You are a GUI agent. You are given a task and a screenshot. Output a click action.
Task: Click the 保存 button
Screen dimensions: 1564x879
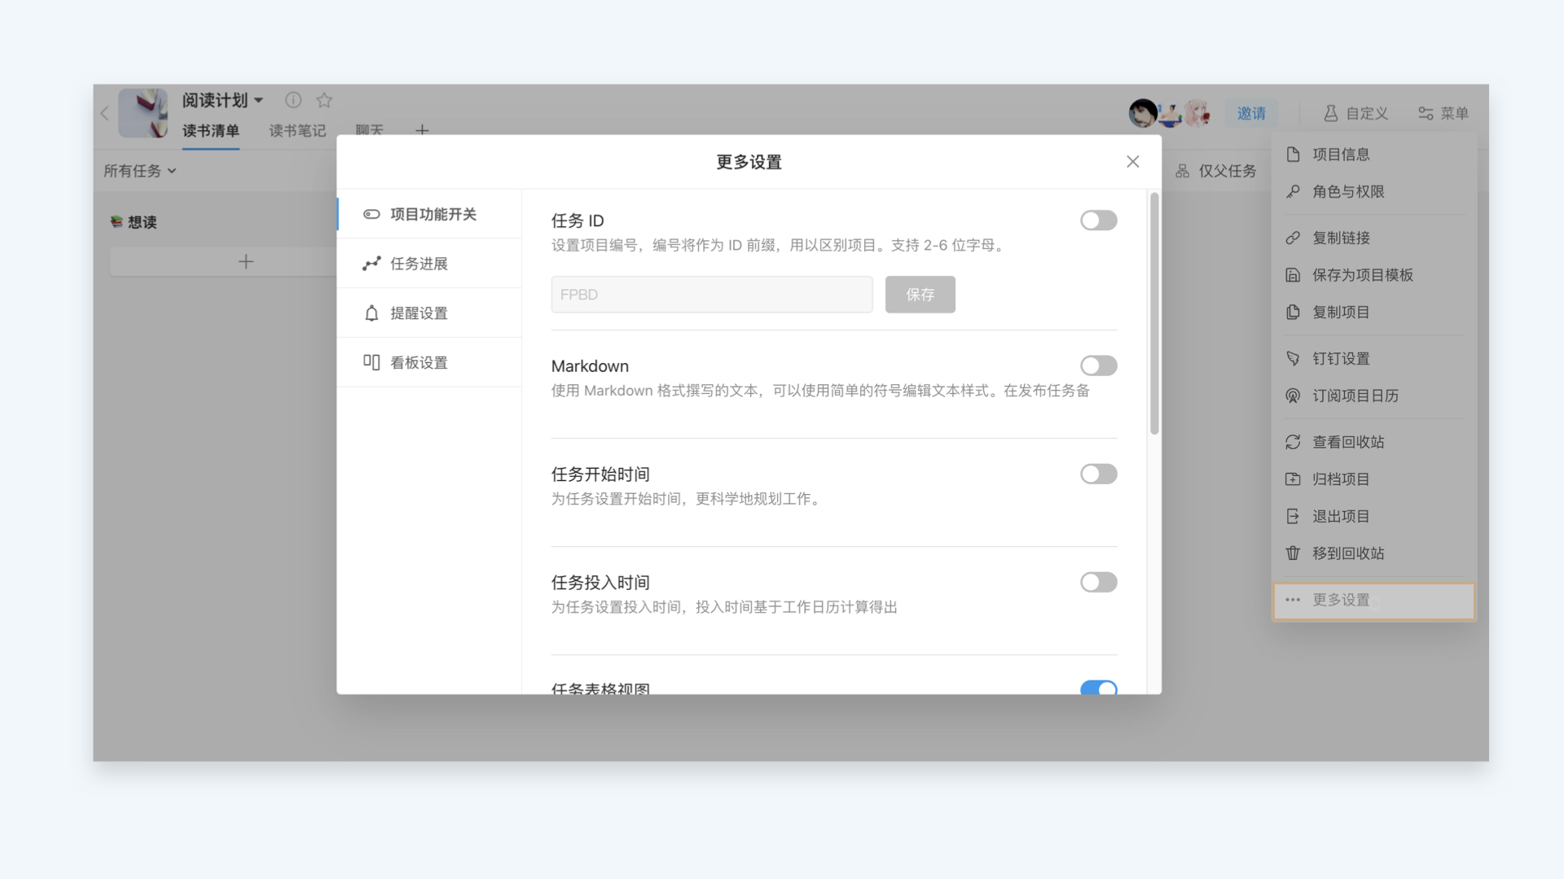(x=920, y=295)
